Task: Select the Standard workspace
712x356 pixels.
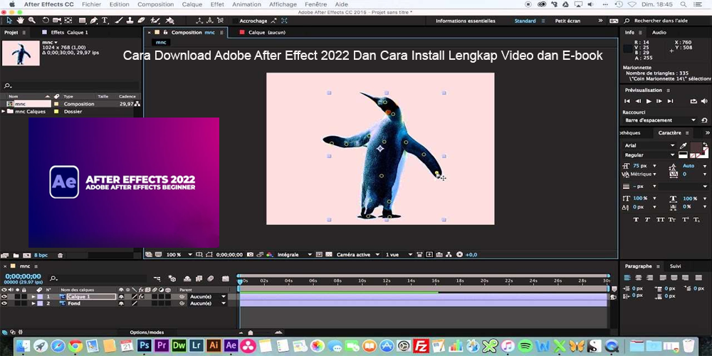Action: tap(525, 21)
